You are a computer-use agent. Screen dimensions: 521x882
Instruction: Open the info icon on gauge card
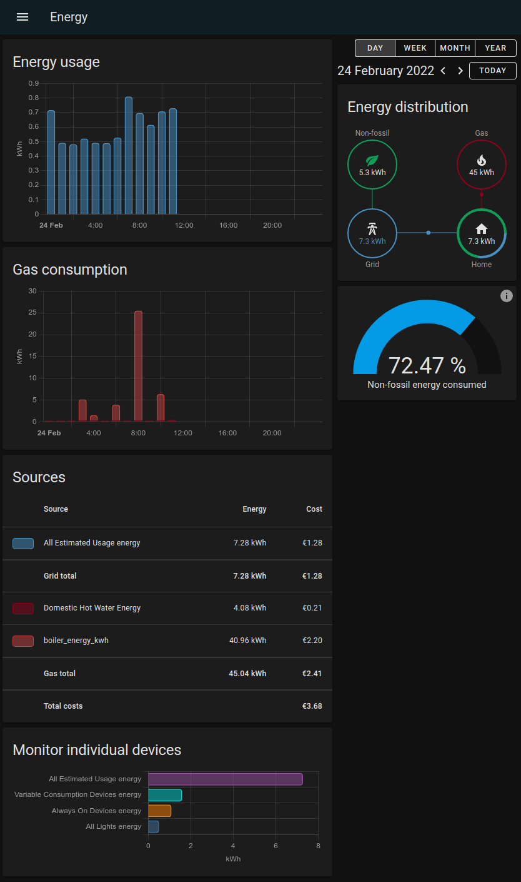(x=507, y=296)
